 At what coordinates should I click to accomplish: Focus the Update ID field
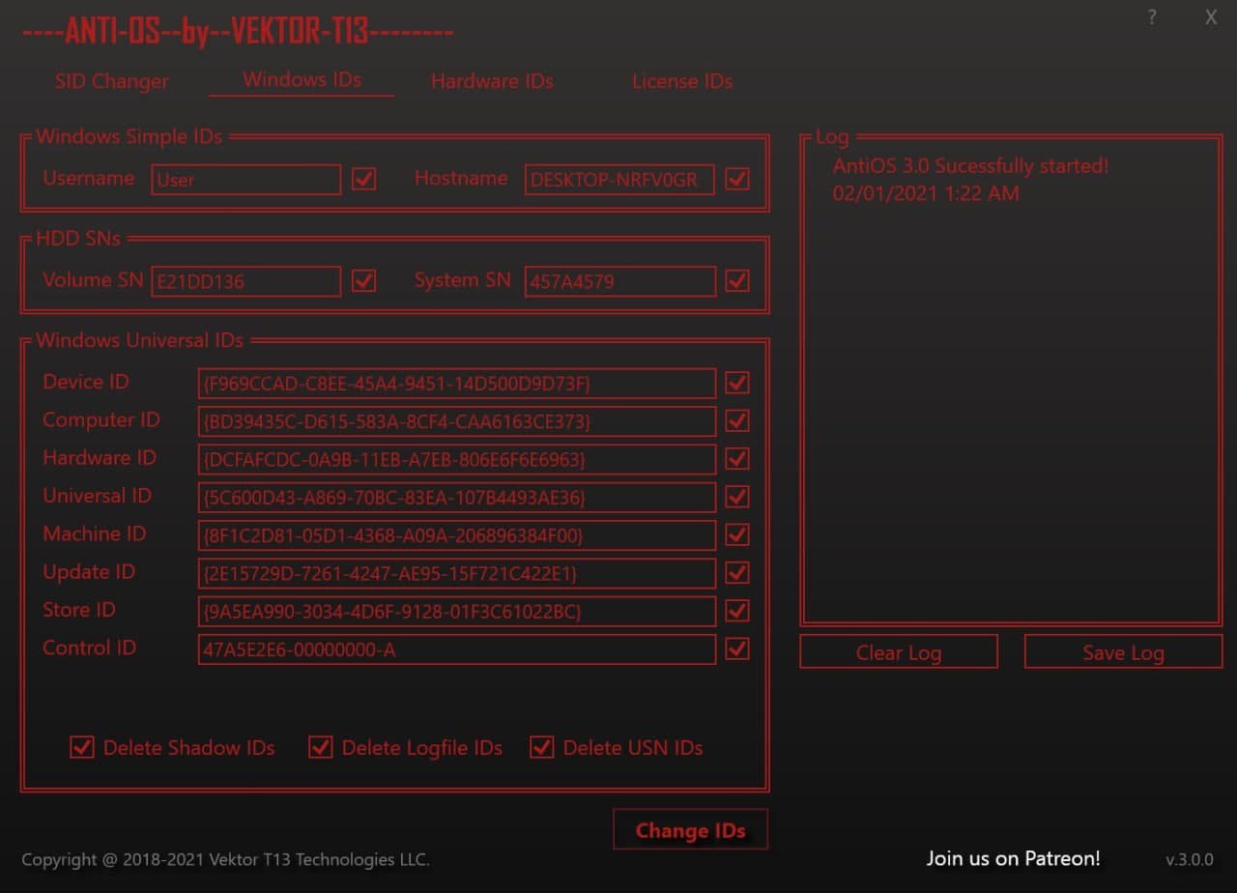tap(457, 573)
